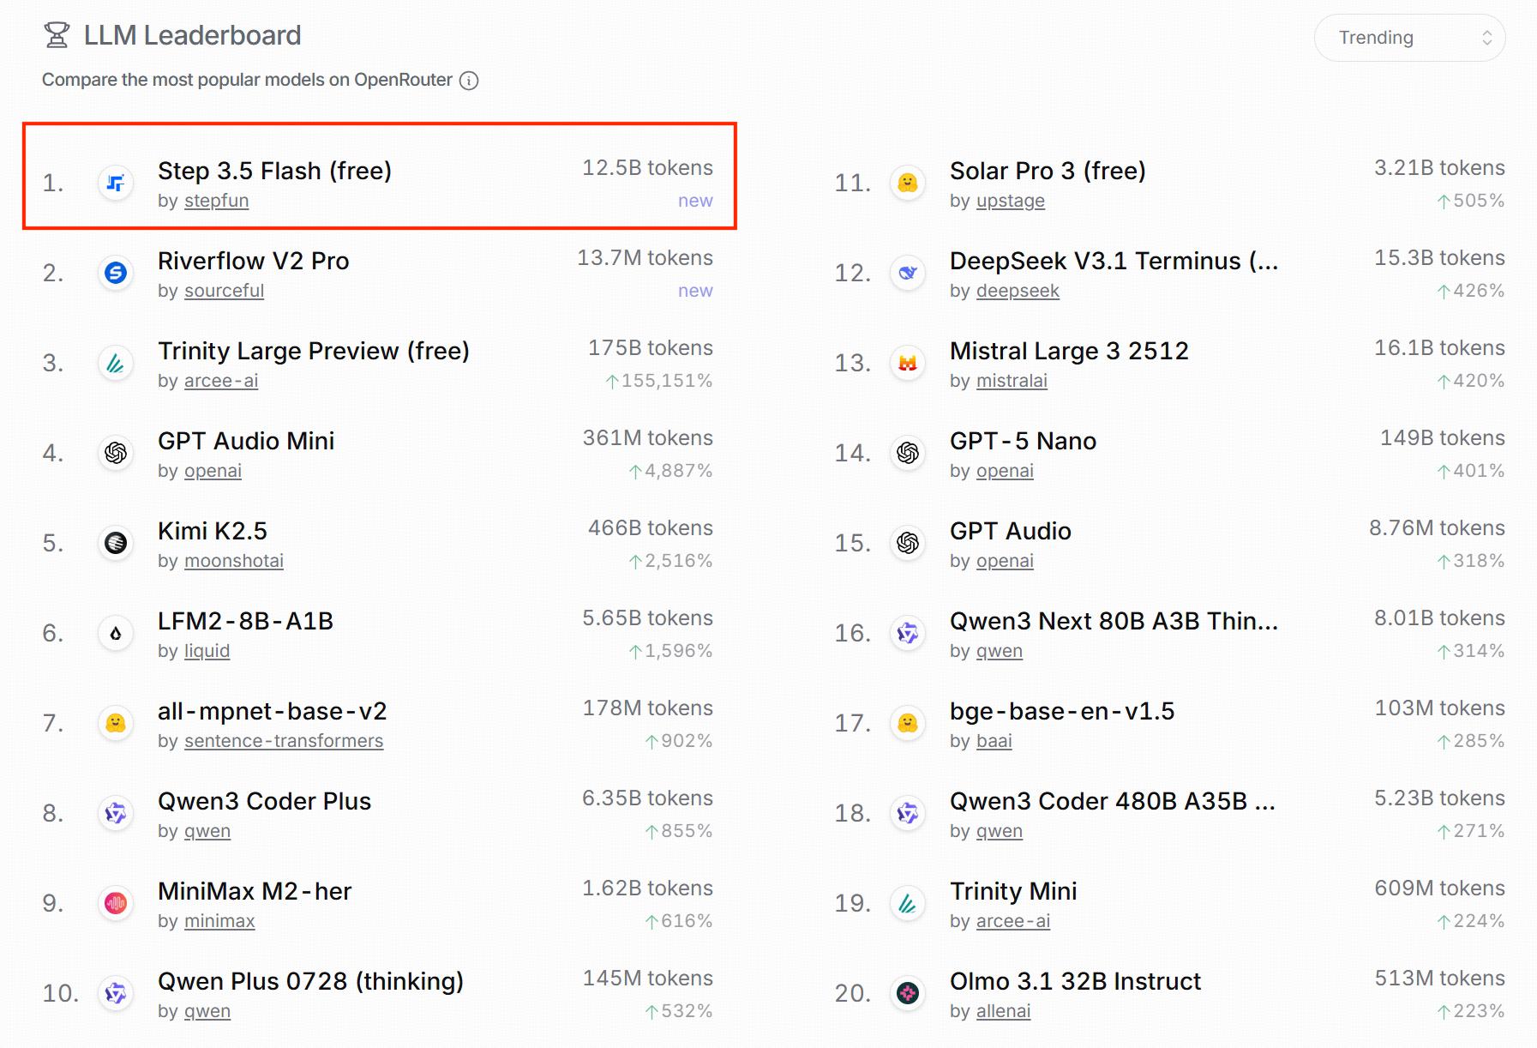Viewport: 1537px width, 1048px height.
Task: Click the allenai logo beside Olmo 3.1 32B Instruct
Action: pos(908,993)
